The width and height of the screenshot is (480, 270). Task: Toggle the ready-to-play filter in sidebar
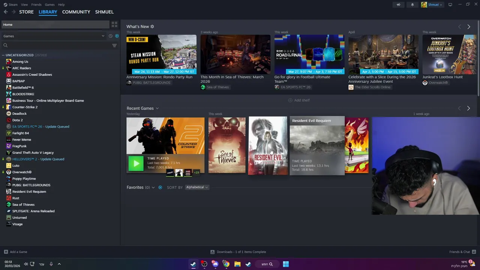(x=117, y=36)
